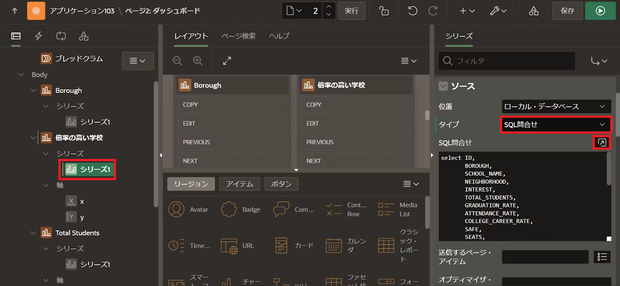
Task: Switch to the Dynamic Actions lightning tab
Action: pyautogui.click(x=39, y=36)
